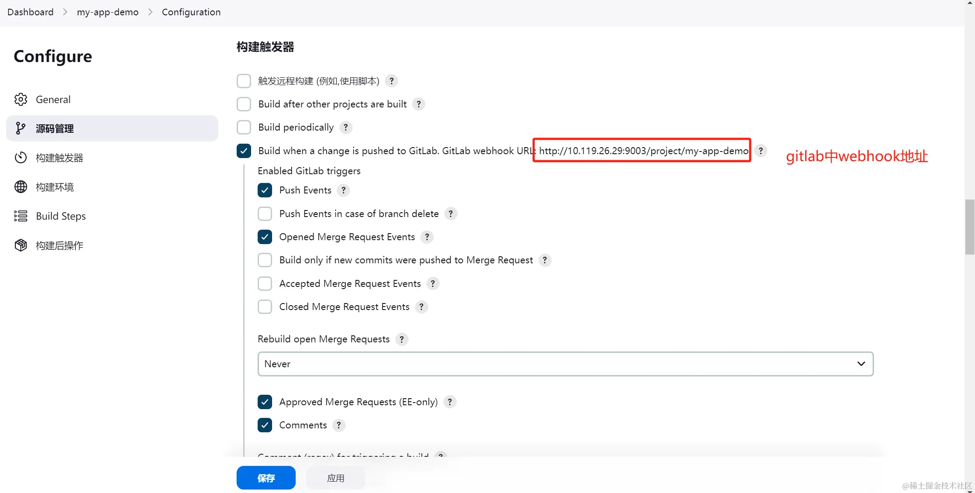Enable Build periodically checkbox
Screen dimensions: 975x493
[244, 127]
